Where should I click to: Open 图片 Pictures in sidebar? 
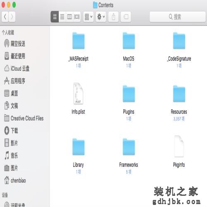(11, 168)
